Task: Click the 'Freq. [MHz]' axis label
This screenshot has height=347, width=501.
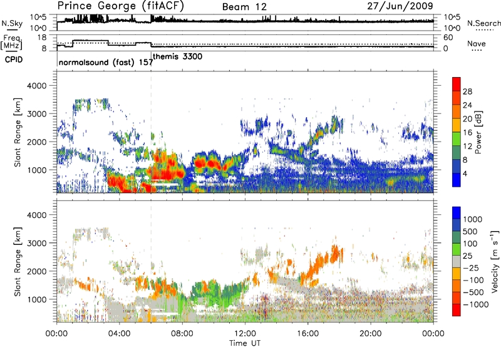Action: coord(11,43)
